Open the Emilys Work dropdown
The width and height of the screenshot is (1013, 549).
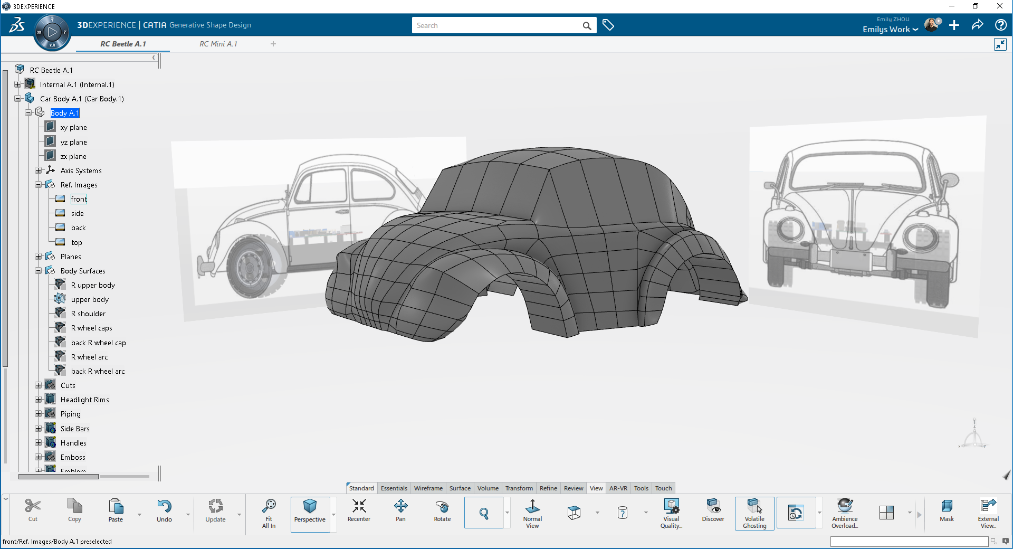tap(890, 30)
